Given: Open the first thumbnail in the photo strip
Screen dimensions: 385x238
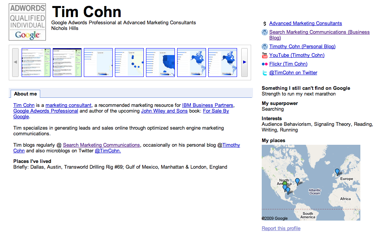Looking at the screenshot, I should coord(36,63).
